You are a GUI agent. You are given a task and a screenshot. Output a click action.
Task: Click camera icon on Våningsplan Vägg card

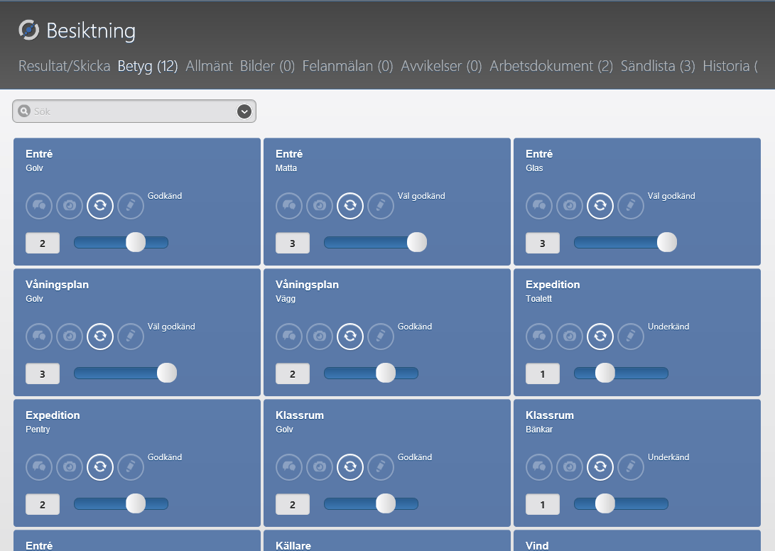click(x=320, y=337)
